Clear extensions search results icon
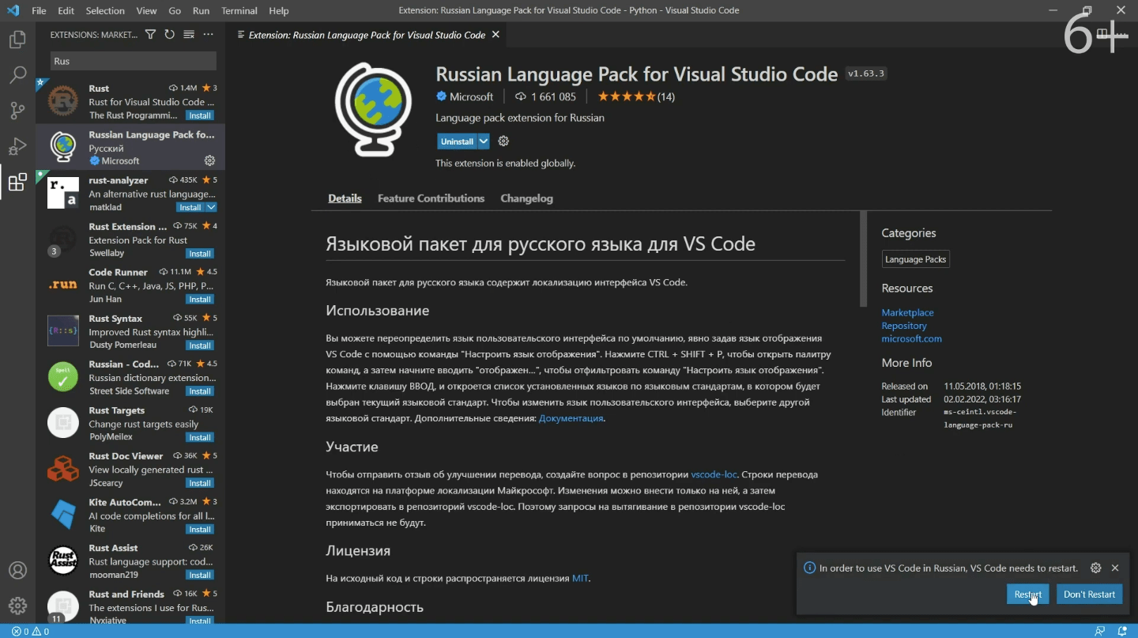 pyautogui.click(x=189, y=35)
